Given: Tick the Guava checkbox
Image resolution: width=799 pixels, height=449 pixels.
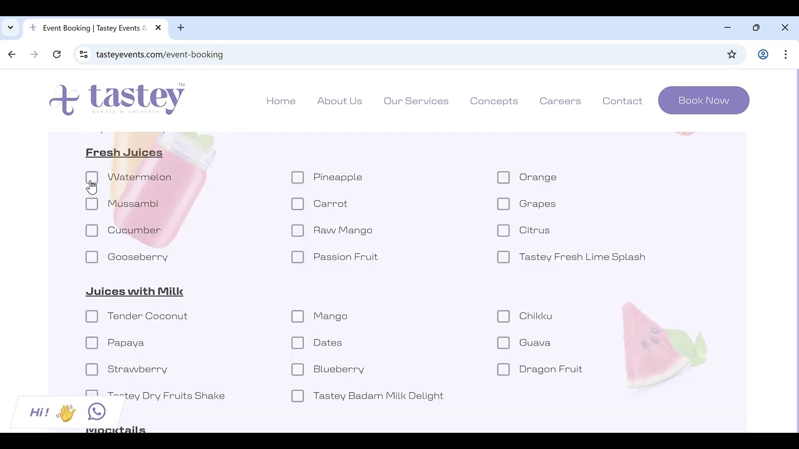Looking at the screenshot, I should tap(504, 343).
